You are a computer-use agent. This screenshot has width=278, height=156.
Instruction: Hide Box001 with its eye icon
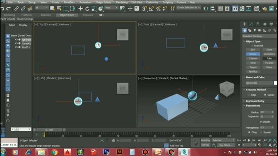16,47
